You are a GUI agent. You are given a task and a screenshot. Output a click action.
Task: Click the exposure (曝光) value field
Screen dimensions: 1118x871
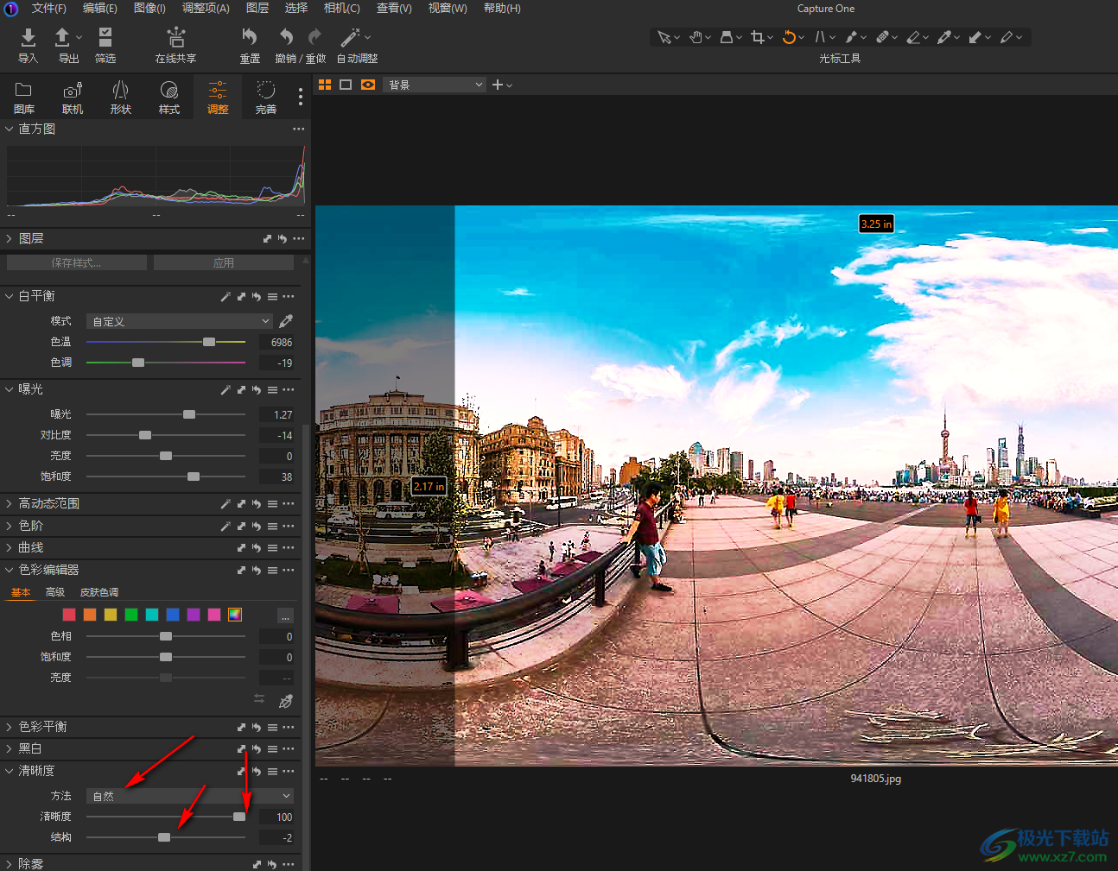click(277, 415)
